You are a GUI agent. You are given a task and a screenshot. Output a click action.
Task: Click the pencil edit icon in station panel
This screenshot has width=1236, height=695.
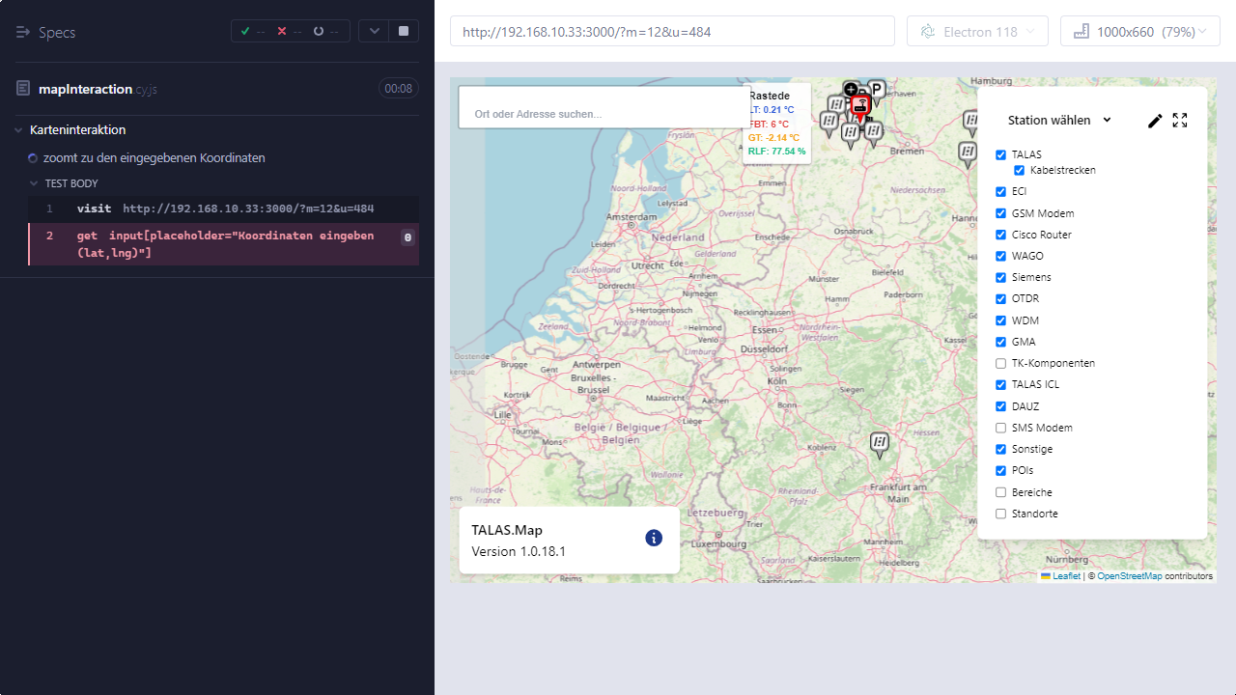[1155, 121]
